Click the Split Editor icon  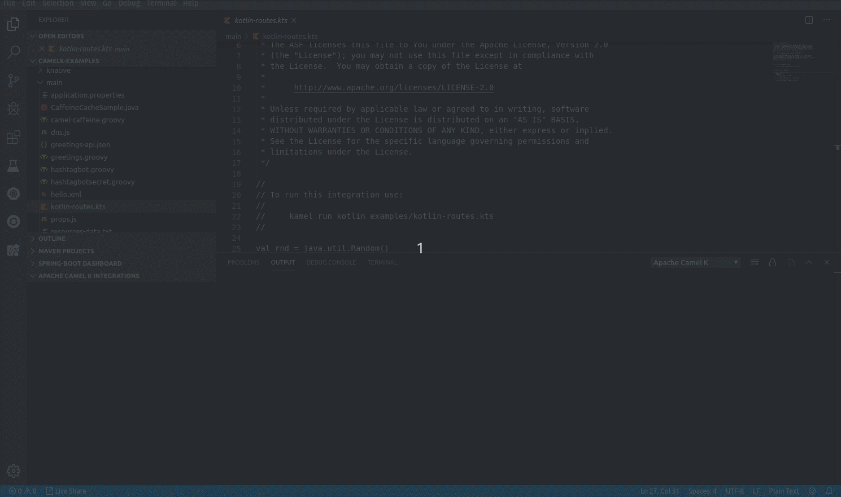(809, 20)
